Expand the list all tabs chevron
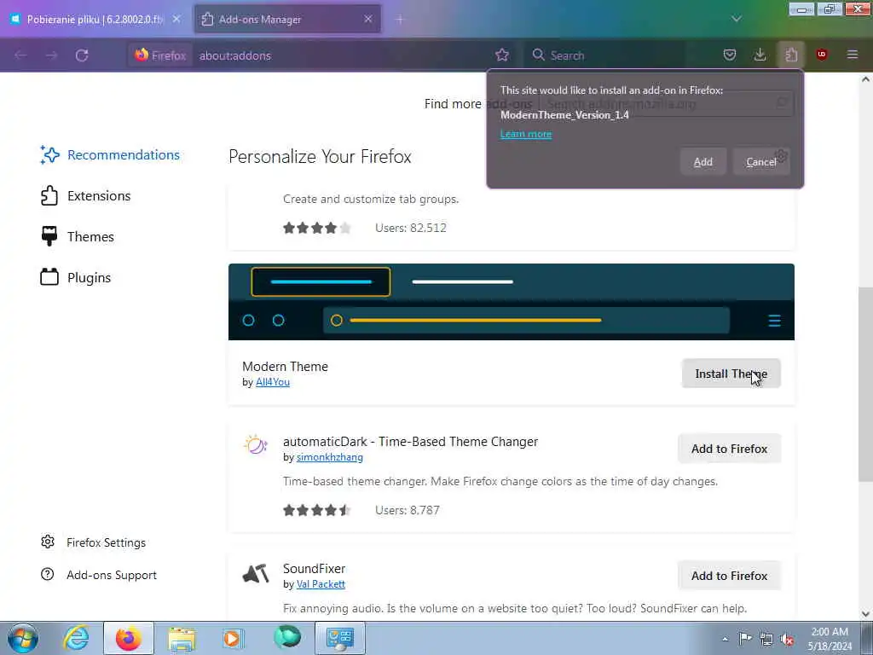This screenshot has height=655, width=873. [x=737, y=19]
